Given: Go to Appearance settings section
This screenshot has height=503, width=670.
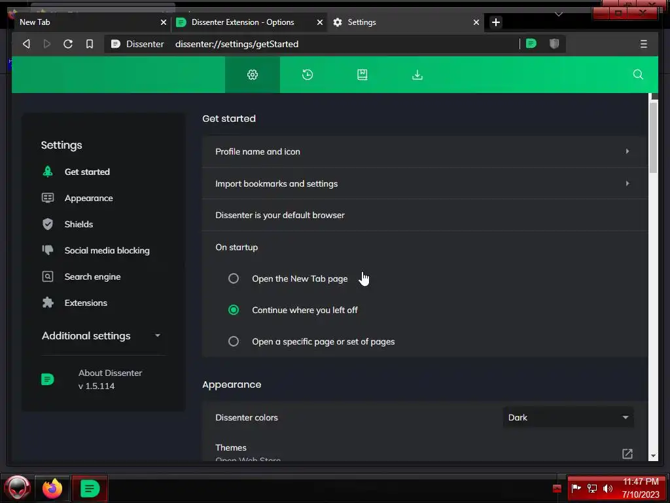Looking at the screenshot, I should (x=88, y=198).
